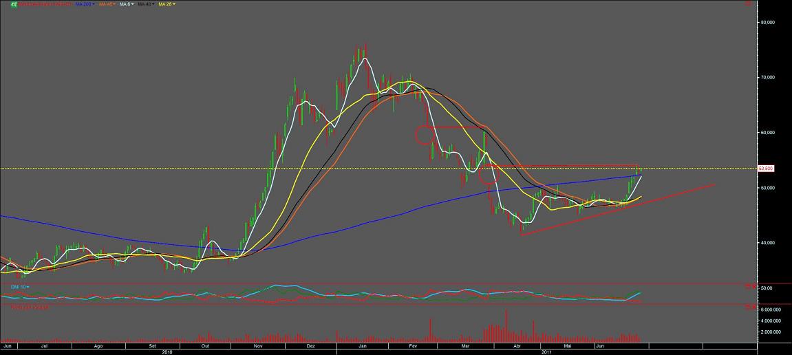Click the red instrument name in the header
Image resolution: width=792 pixels, height=355 pixels.
(x=45, y=4)
